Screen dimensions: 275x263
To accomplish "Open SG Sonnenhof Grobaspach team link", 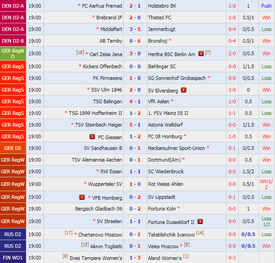I will pyautogui.click(x=177, y=78).
